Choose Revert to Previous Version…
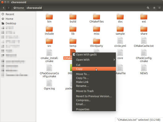This screenshot has height=122, width=163. click(94, 96)
